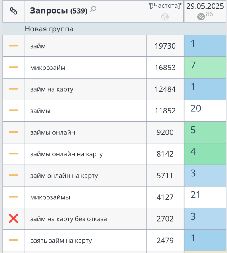Click blue position cell for займ query
227x253 pixels.
[x=205, y=46]
